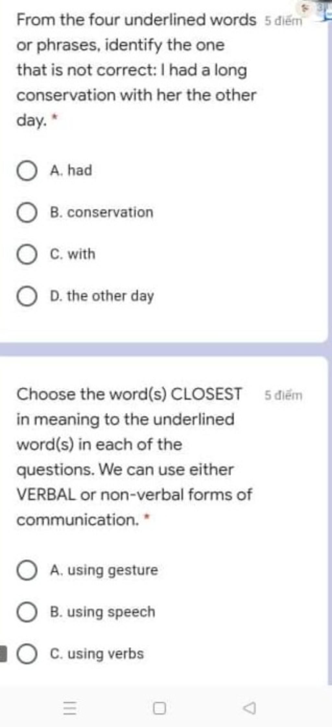Tap the 'From the four underlined words' question text
The image size is (332, 727).
click(x=136, y=20)
